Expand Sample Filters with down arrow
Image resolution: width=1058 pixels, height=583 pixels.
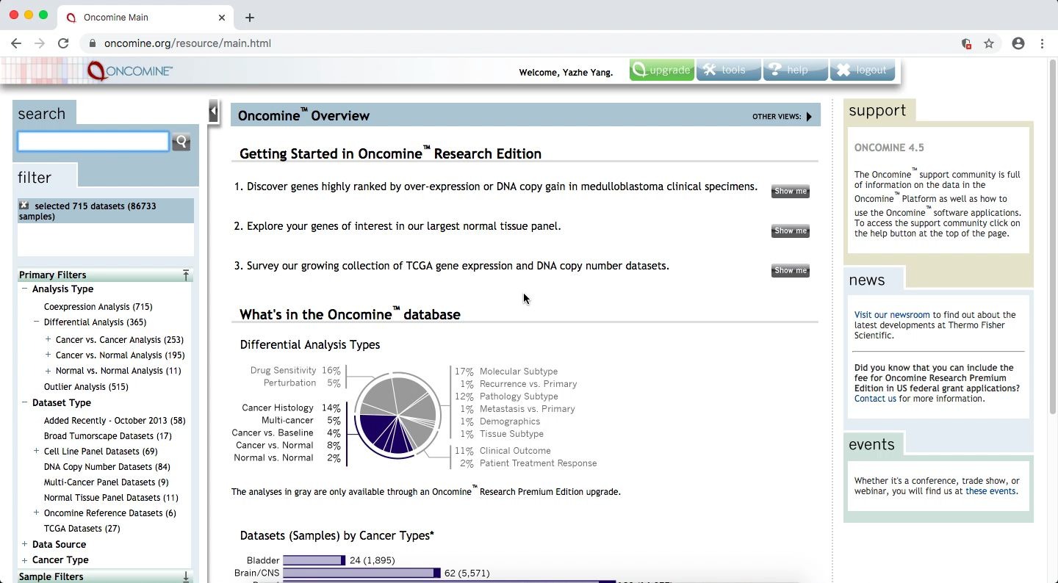pos(186,576)
